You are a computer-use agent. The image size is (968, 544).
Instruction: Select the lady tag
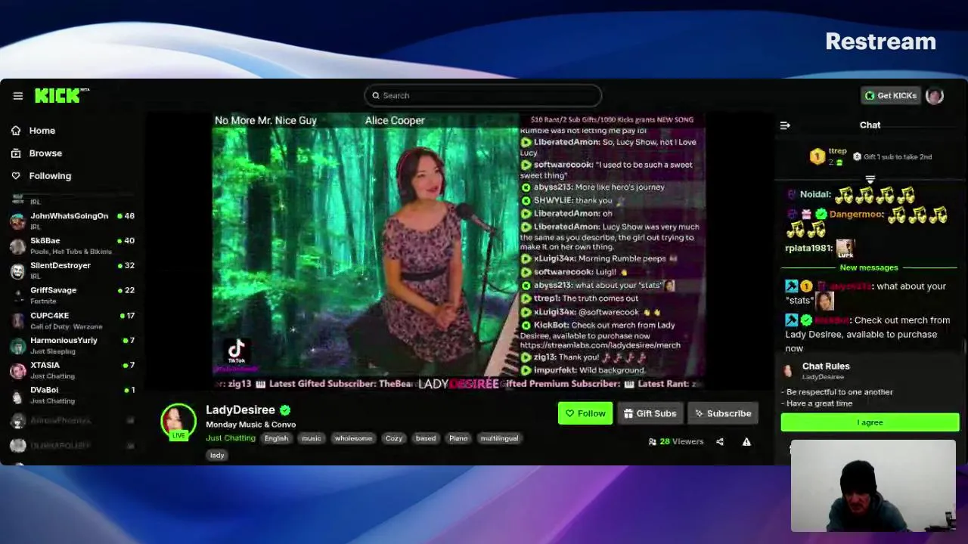coord(217,455)
